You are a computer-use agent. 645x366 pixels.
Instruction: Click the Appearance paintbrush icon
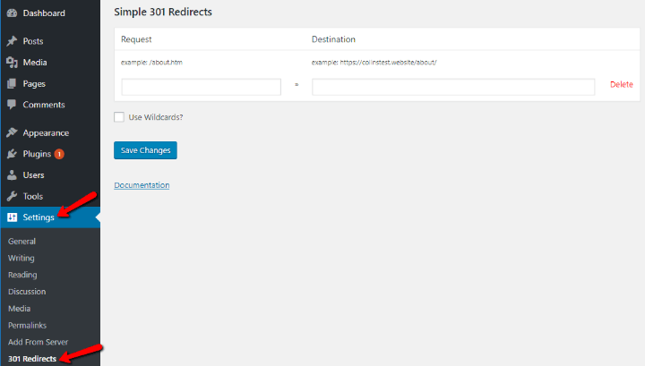pos(12,132)
